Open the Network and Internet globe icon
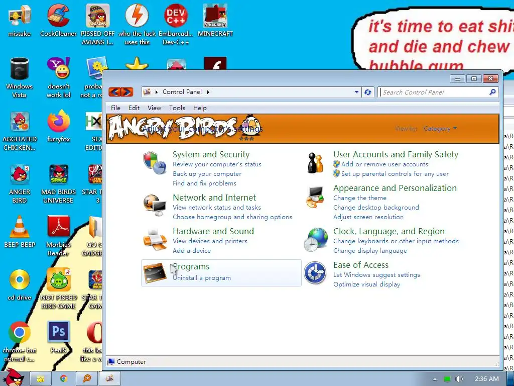The width and height of the screenshot is (514, 386). [x=155, y=205]
